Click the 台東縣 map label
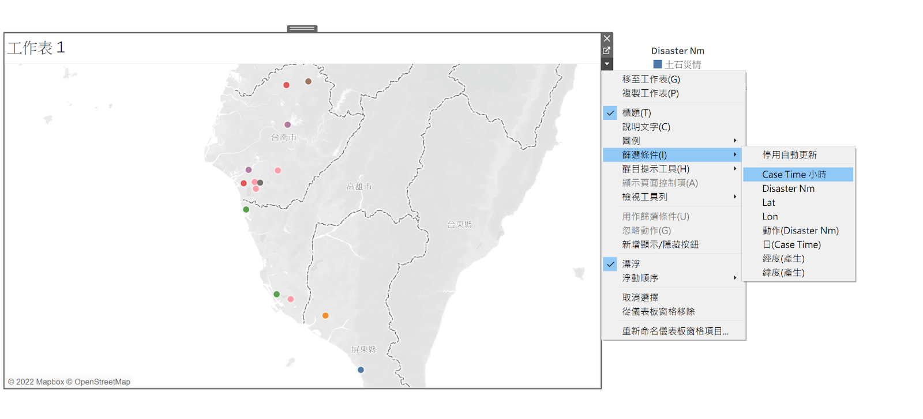The image size is (923, 419). pyautogui.click(x=460, y=224)
